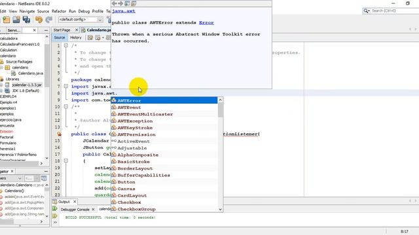This screenshot has width=419, height=235.
Task: Select the Output panel tab
Action: 64,202
